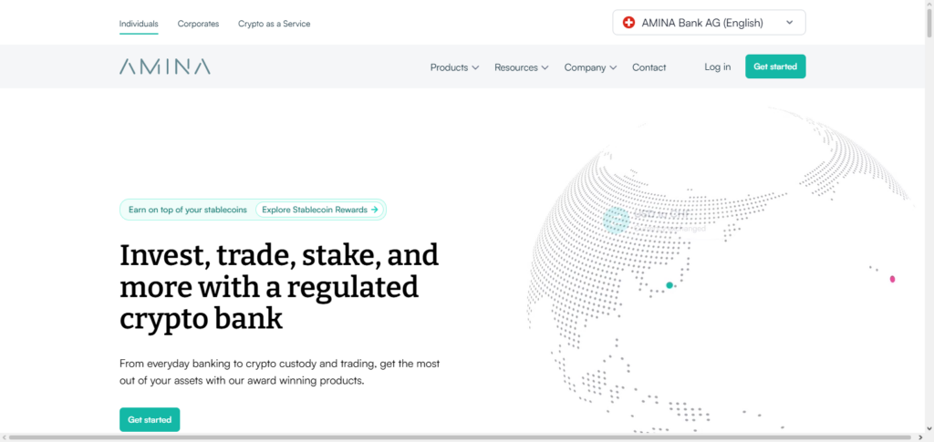The image size is (934, 442).
Task: Click 'From everyday banking to crypto custody' paragraph
Action: click(x=279, y=372)
